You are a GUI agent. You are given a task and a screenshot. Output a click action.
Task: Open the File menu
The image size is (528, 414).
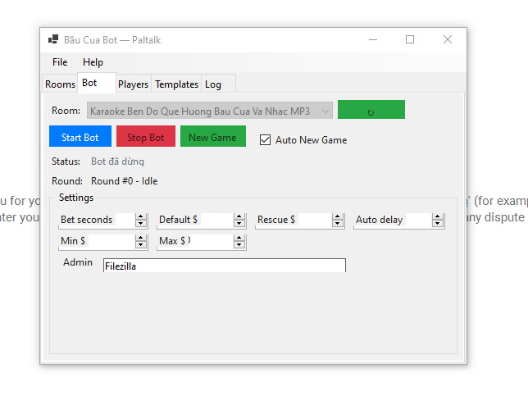coord(60,62)
